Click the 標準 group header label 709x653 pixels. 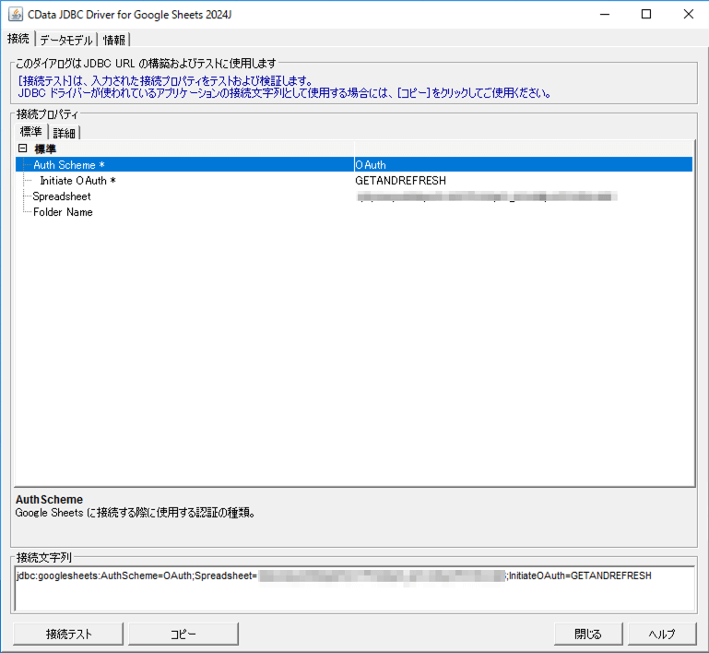(45, 148)
